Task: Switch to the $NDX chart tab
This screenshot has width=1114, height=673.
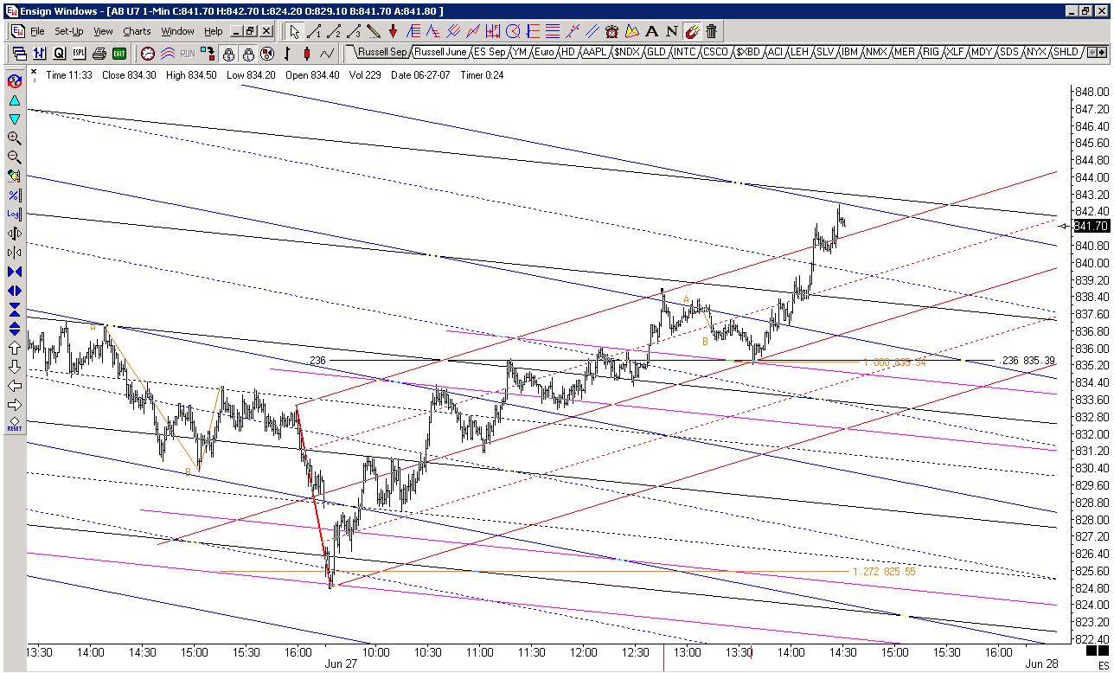Action: [626, 52]
